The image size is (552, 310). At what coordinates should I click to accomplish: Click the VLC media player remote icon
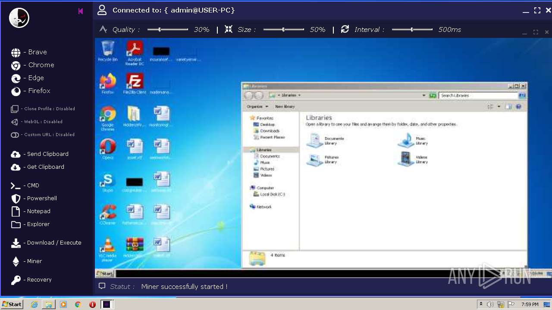[x=108, y=250]
